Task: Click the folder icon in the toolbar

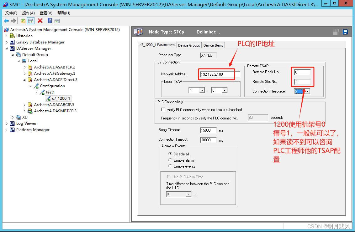Action: pos(23,21)
